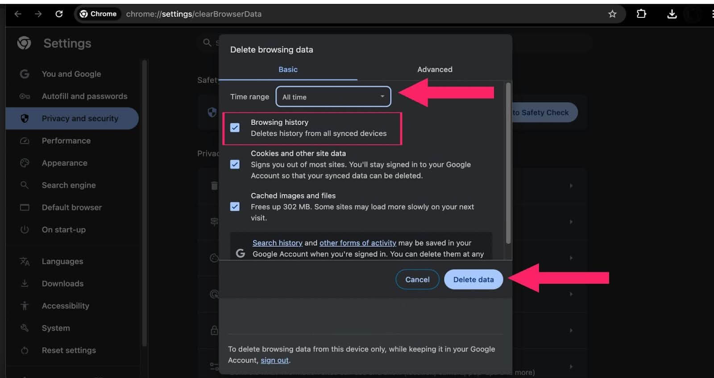The height and width of the screenshot is (378, 714).
Task: Open the Downloads toolbar icon
Action: tap(672, 14)
